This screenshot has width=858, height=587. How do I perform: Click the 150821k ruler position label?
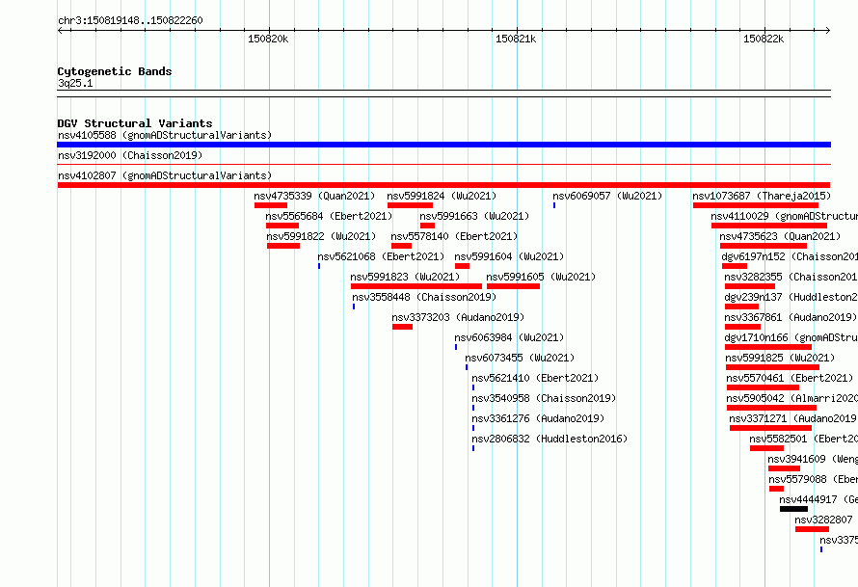[x=516, y=39]
